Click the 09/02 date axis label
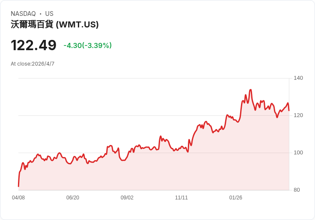Screen dimensions: 315x220 127,198
